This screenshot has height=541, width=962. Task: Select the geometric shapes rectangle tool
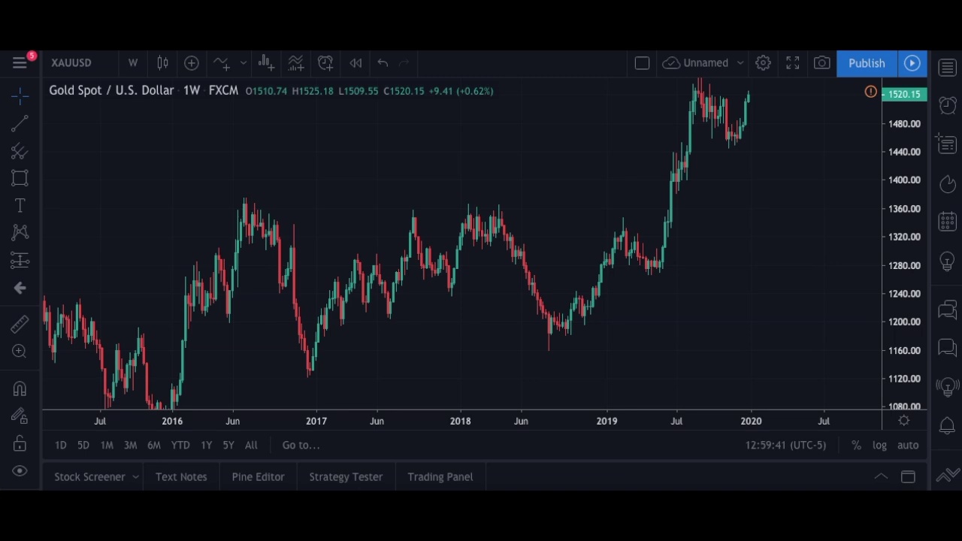coord(20,178)
